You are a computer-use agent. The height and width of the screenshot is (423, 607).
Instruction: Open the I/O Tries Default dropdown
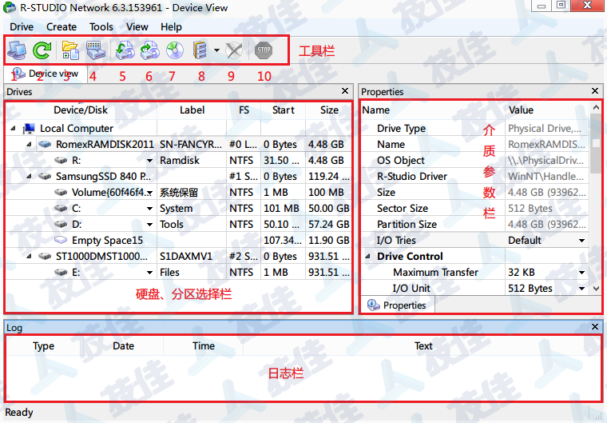tap(581, 241)
